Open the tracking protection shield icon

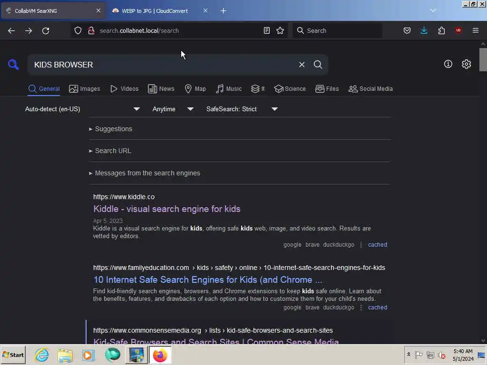(78, 30)
